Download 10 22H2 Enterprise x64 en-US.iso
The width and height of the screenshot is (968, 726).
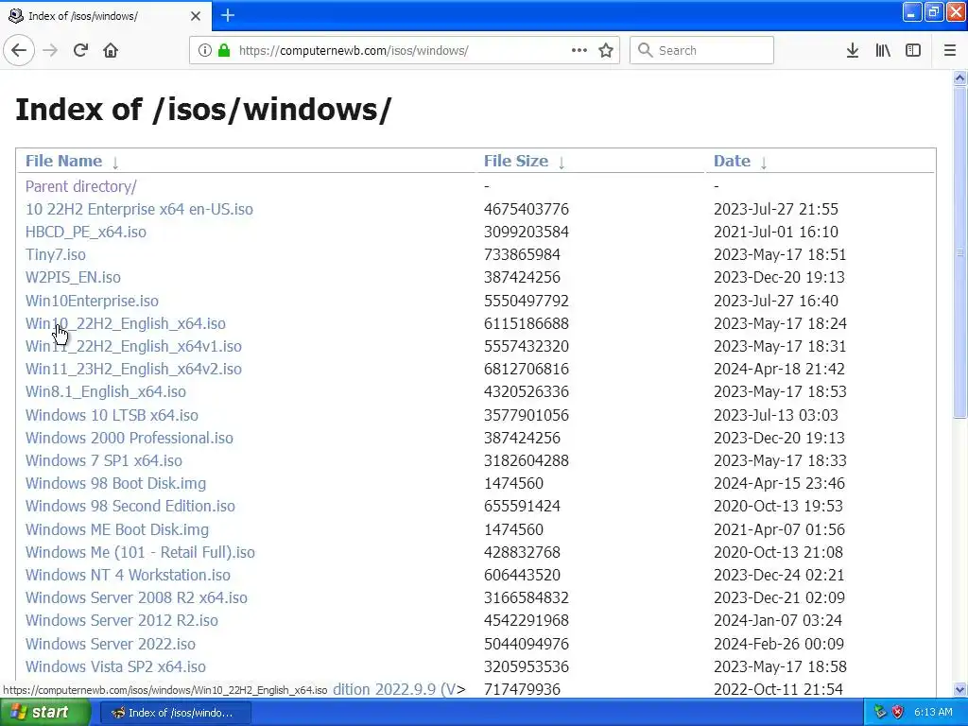[139, 209]
